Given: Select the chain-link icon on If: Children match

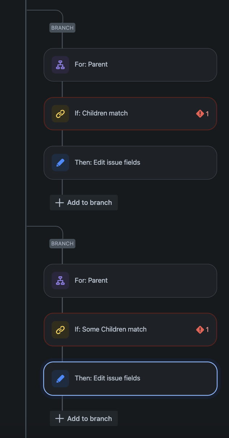Looking at the screenshot, I should (60, 113).
